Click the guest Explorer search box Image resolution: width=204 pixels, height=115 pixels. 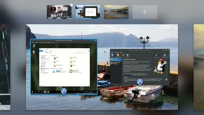(82, 53)
